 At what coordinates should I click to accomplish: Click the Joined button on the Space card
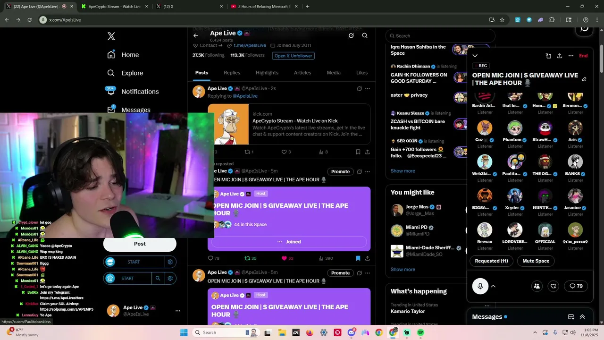tap(289, 242)
